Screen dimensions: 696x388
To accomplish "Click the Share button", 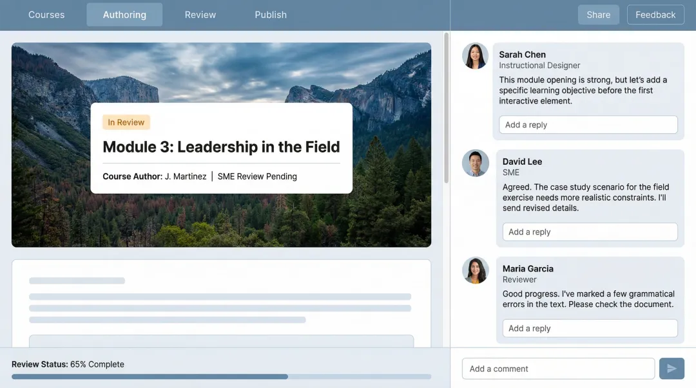I will (x=598, y=14).
